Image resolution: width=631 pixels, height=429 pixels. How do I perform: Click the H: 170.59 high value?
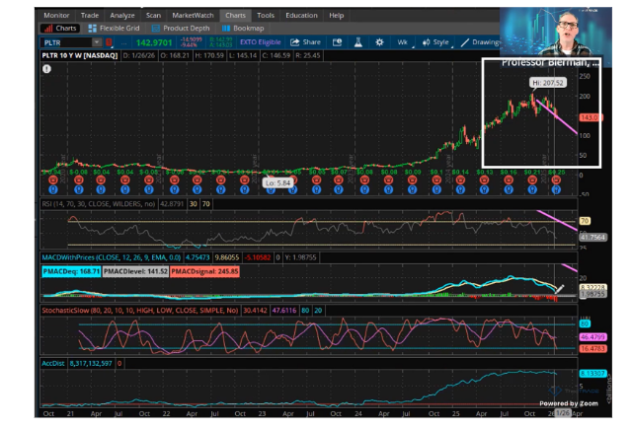click(x=209, y=55)
